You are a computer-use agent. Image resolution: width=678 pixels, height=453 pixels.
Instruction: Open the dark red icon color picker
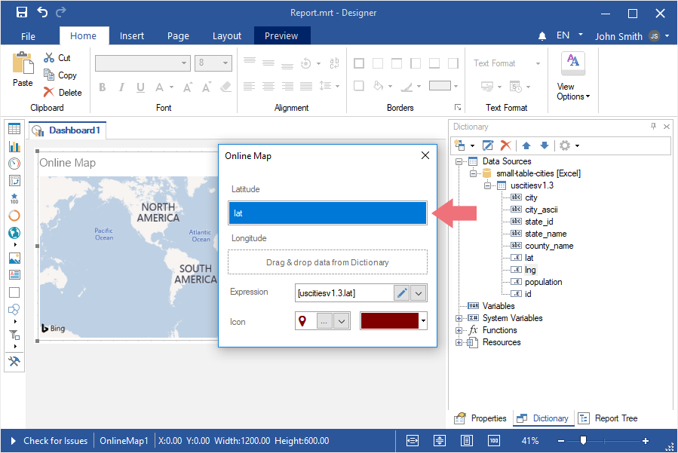[394, 321]
